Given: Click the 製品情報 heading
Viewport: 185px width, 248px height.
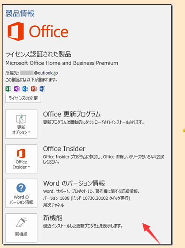Looking at the screenshot, I should pos(20,13).
